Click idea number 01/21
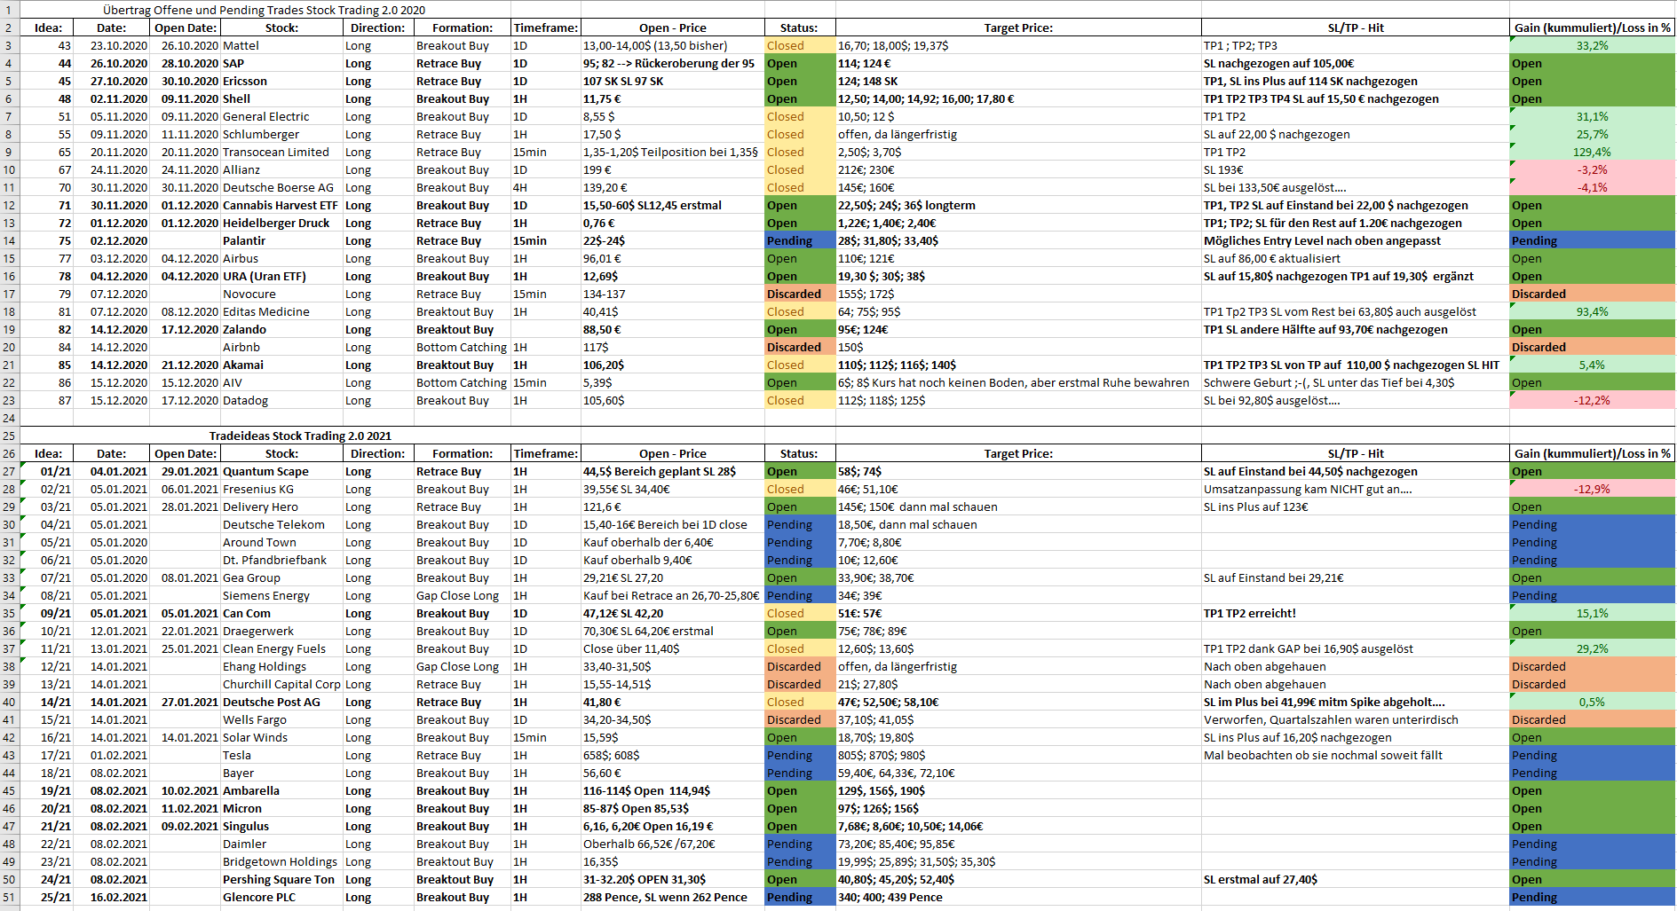The width and height of the screenshot is (1677, 911). (x=46, y=471)
